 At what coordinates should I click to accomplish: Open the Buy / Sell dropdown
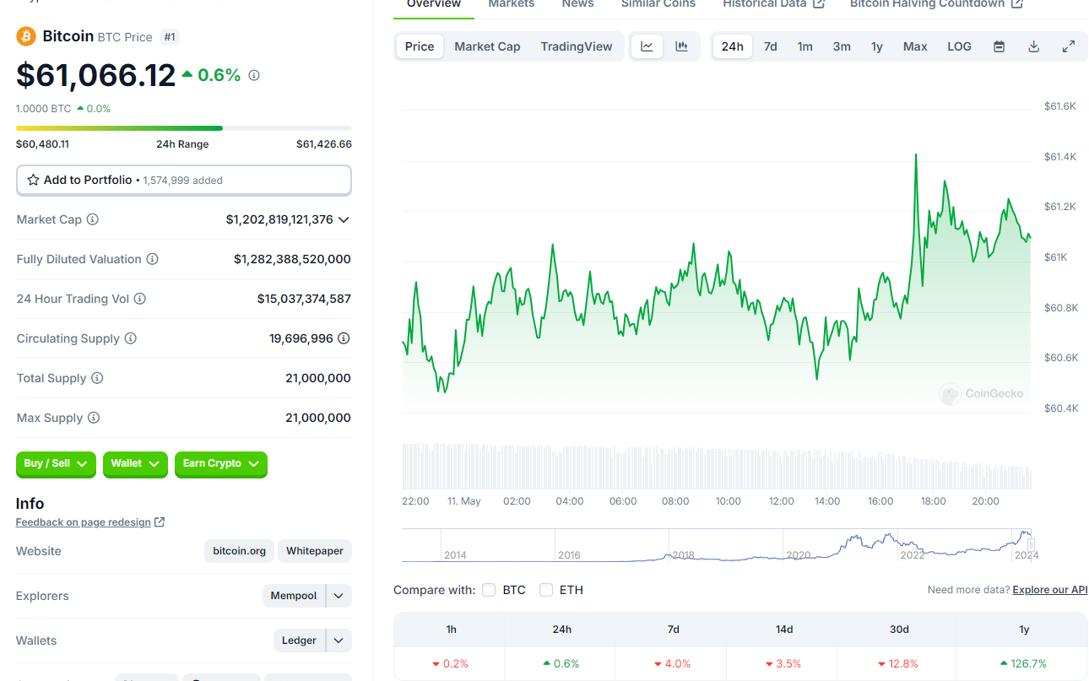[56, 463]
